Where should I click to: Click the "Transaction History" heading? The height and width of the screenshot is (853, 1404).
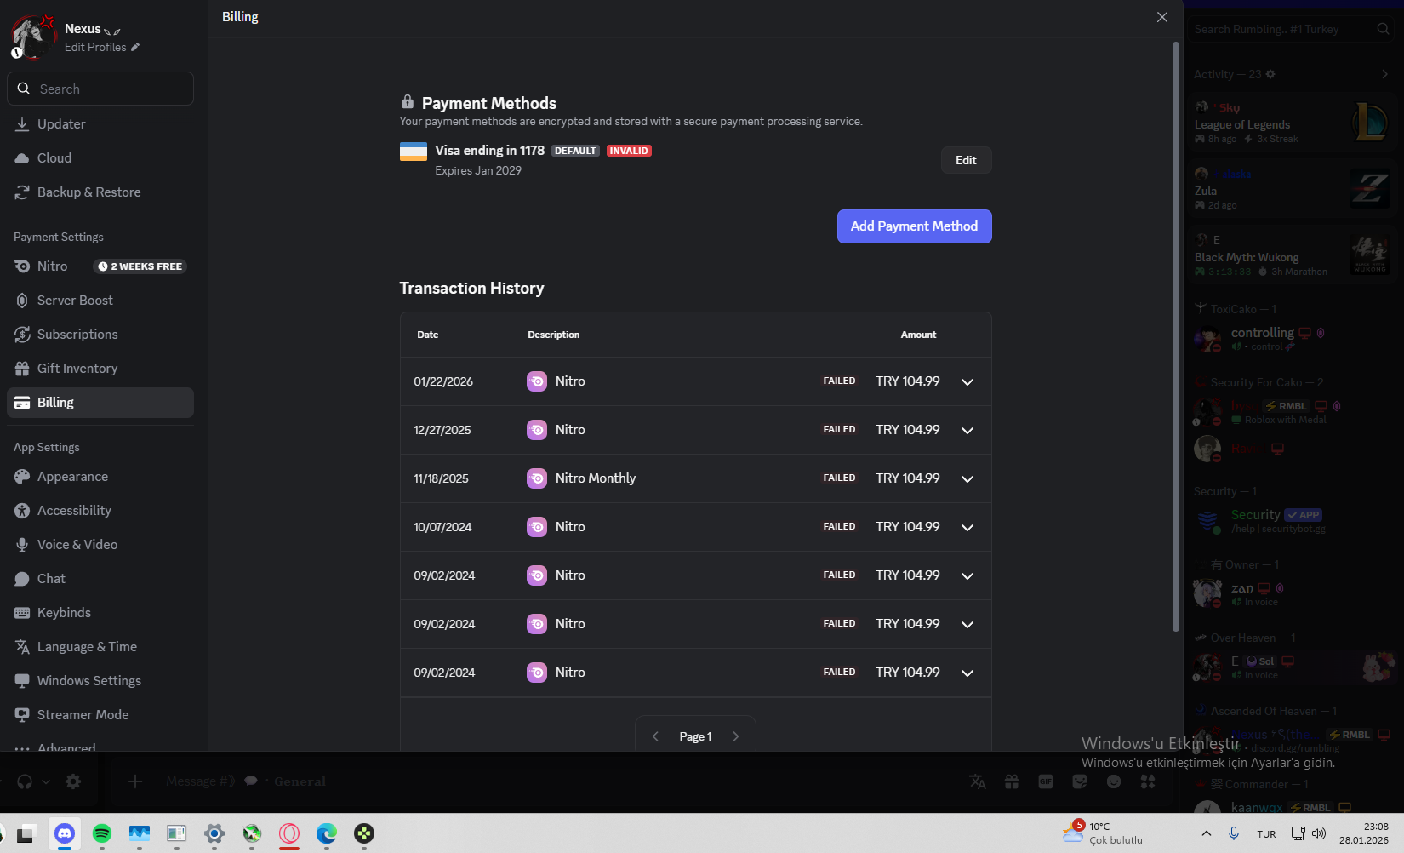pyautogui.click(x=471, y=289)
